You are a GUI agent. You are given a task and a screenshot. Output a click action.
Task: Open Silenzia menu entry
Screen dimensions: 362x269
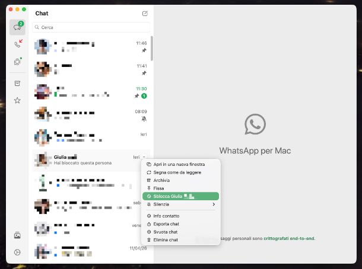pyautogui.click(x=180, y=204)
